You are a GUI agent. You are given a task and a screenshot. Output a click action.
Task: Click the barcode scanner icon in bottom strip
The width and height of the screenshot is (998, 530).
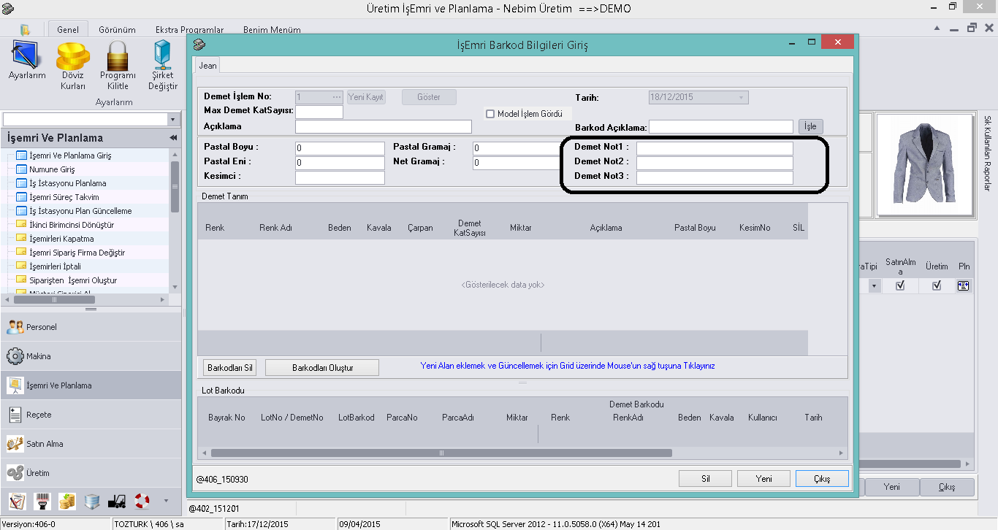click(x=42, y=501)
